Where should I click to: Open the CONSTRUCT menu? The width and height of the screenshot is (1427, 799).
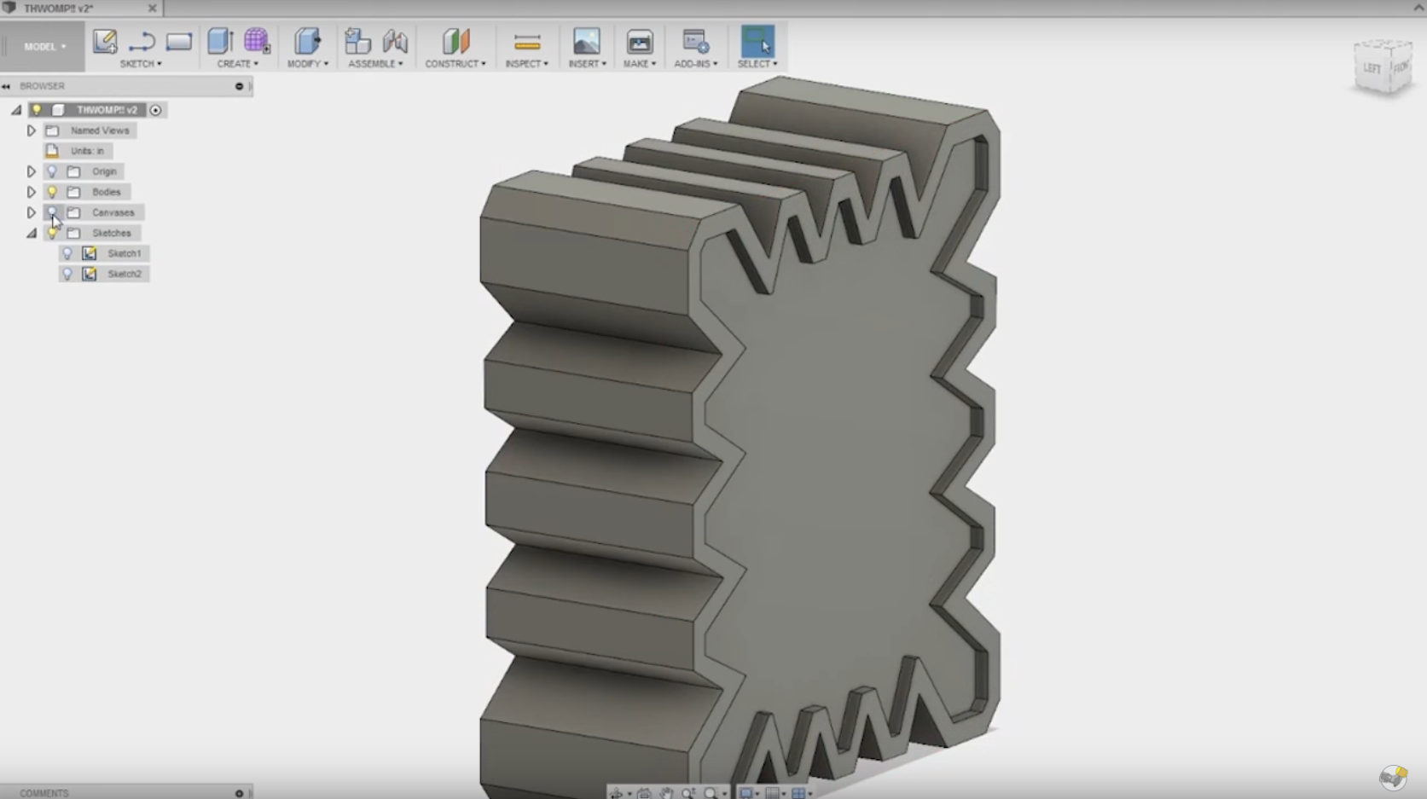pyautogui.click(x=455, y=64)
